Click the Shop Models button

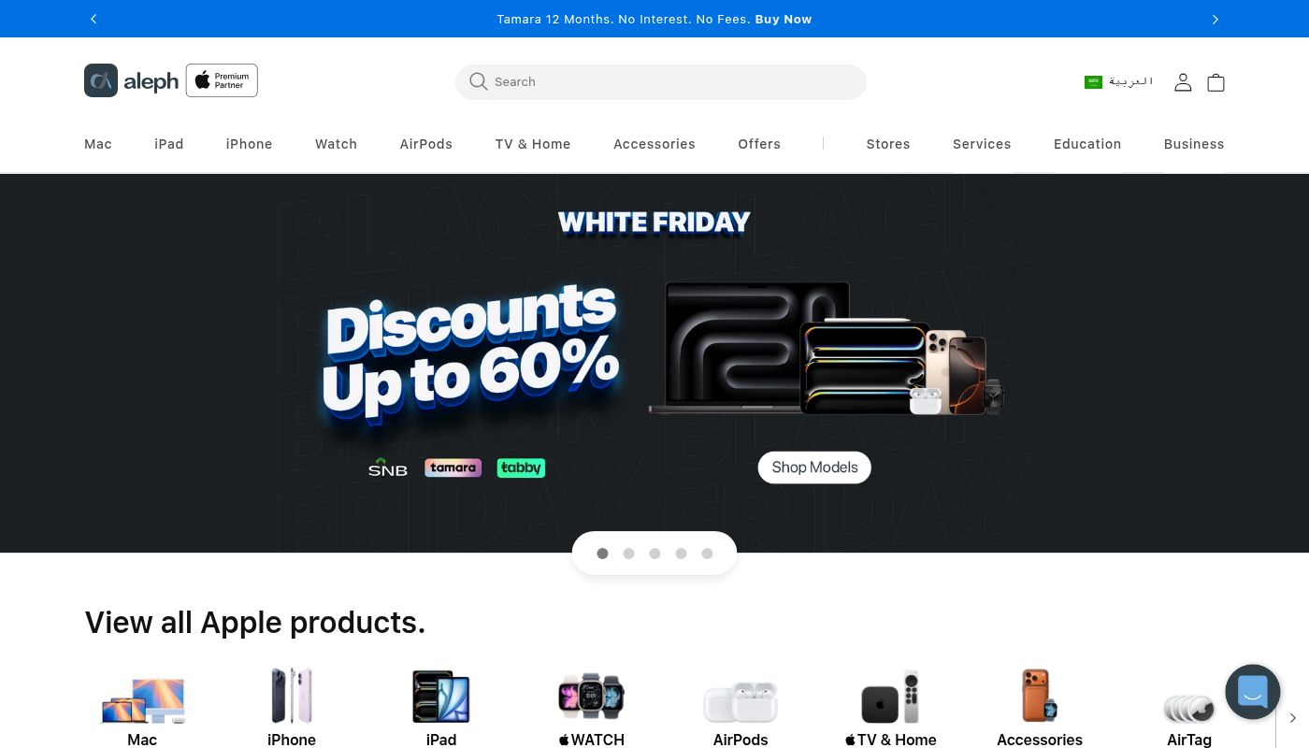814,467
